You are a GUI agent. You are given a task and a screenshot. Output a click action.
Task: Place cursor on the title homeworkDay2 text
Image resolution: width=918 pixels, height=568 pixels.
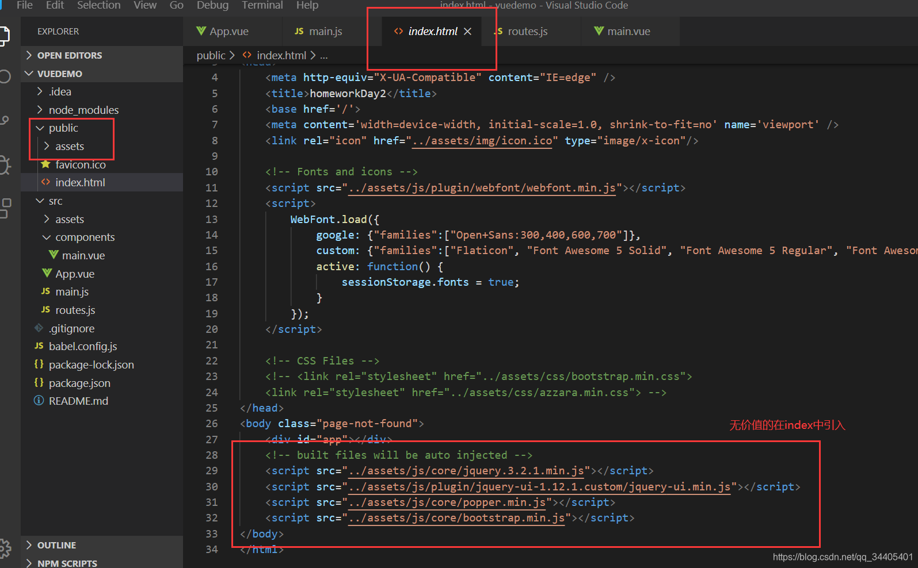click(348, 93)
